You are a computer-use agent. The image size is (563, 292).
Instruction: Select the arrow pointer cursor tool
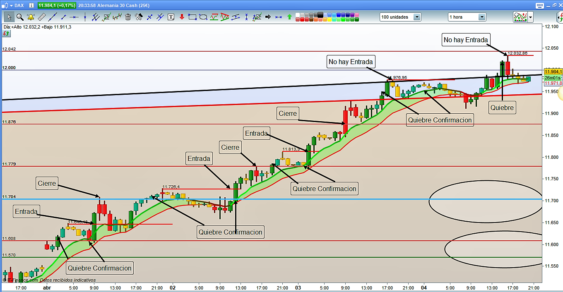(9, 17)
